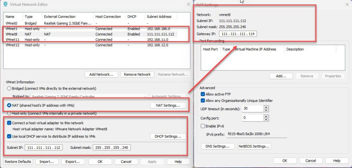
Task: Click the Import button
Action: pos(47,161)
